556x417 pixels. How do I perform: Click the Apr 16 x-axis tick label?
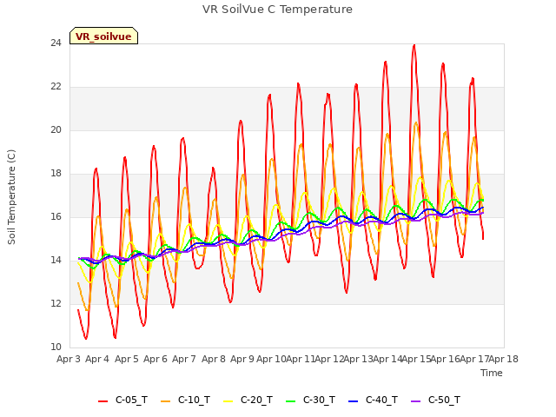point(446,359)
